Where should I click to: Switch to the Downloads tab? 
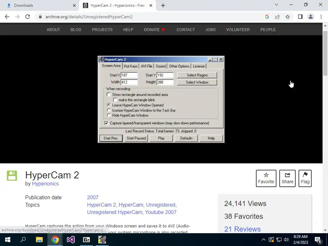point(39,6)
